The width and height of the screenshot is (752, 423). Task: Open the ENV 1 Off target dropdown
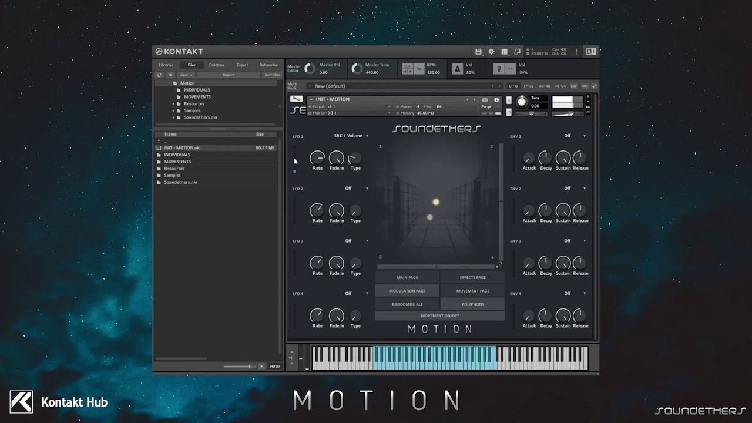(x=575, y=136)
